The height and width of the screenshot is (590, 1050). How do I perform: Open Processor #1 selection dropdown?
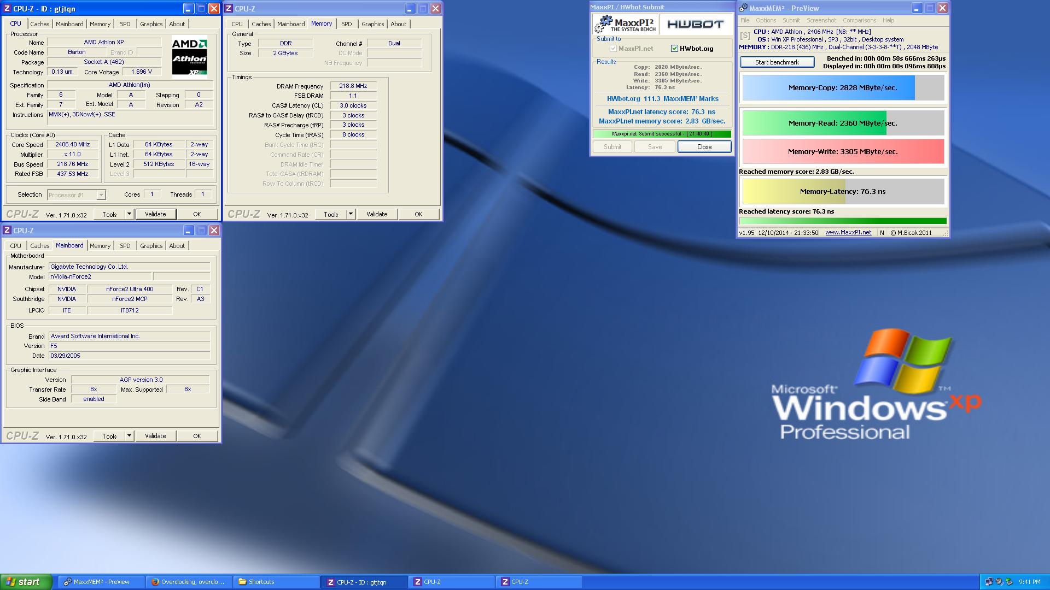click(x=101, y=195)
